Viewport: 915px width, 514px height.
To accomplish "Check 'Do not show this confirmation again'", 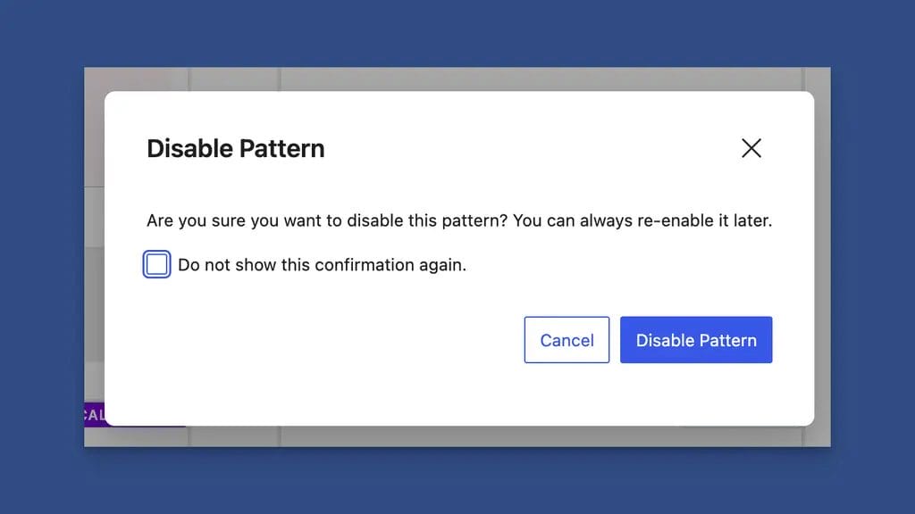I will (156, 264).
